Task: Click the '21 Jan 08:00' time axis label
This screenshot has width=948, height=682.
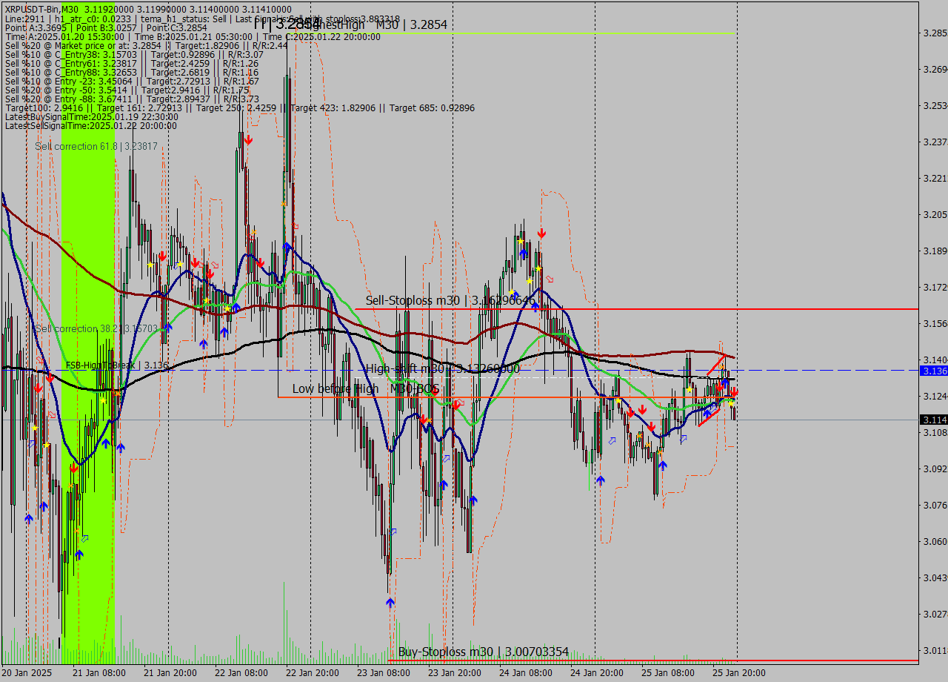Action: (x=99, y=672)
